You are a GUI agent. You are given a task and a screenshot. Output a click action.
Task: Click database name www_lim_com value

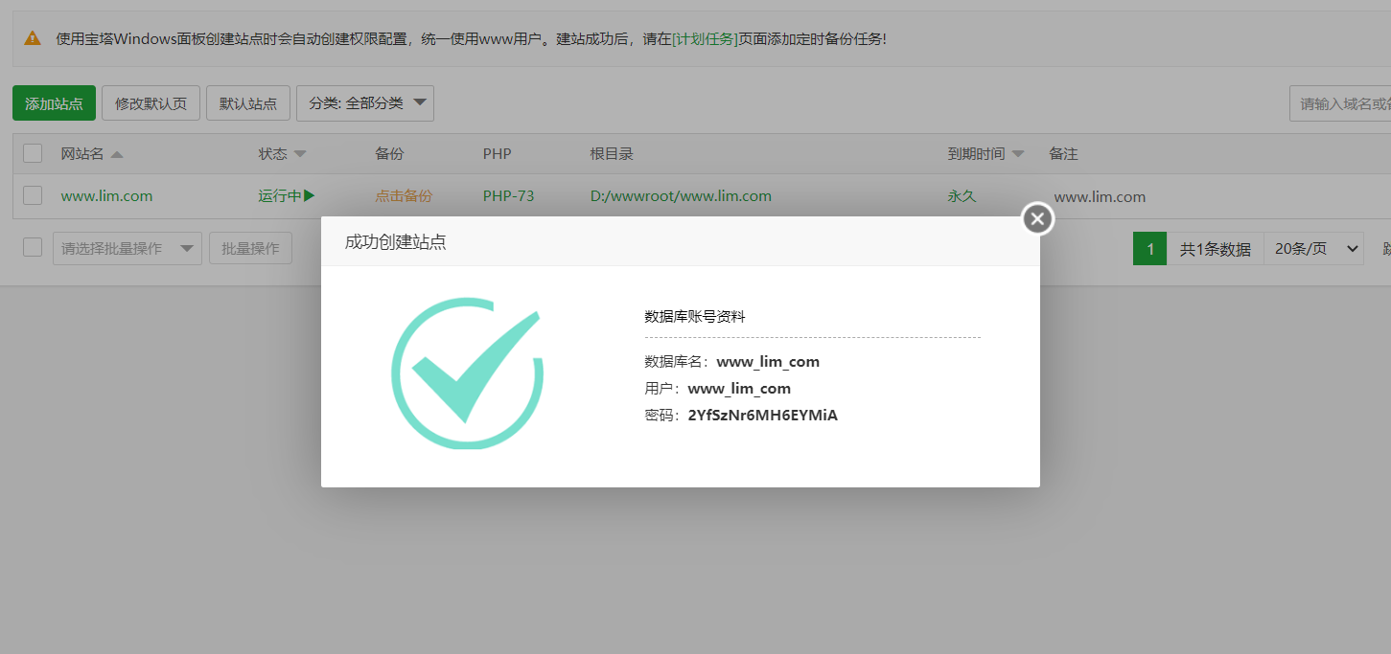pyautogui.click(x=768, y=362)
